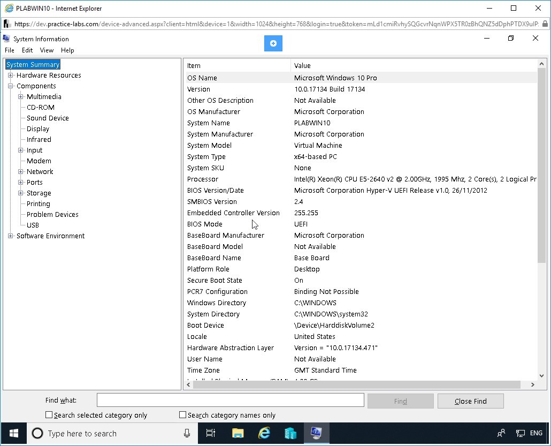Open the Windows Start menu

click(14, 433)
